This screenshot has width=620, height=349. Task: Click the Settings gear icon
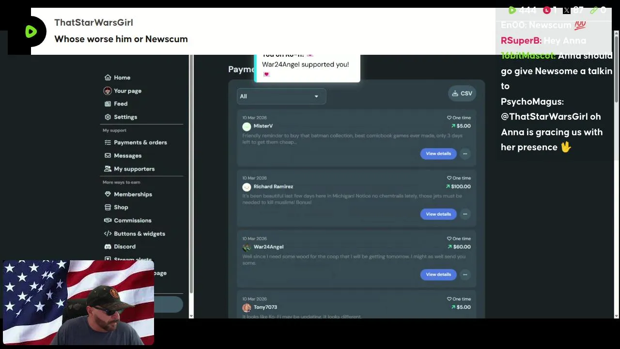coord(108,117)
